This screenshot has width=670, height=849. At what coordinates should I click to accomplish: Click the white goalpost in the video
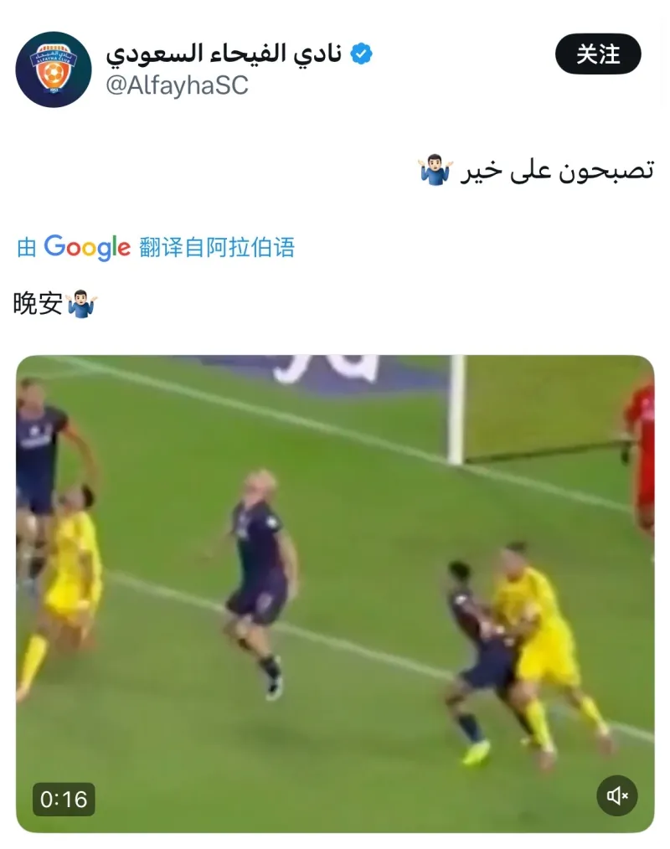tap(456, 410)
